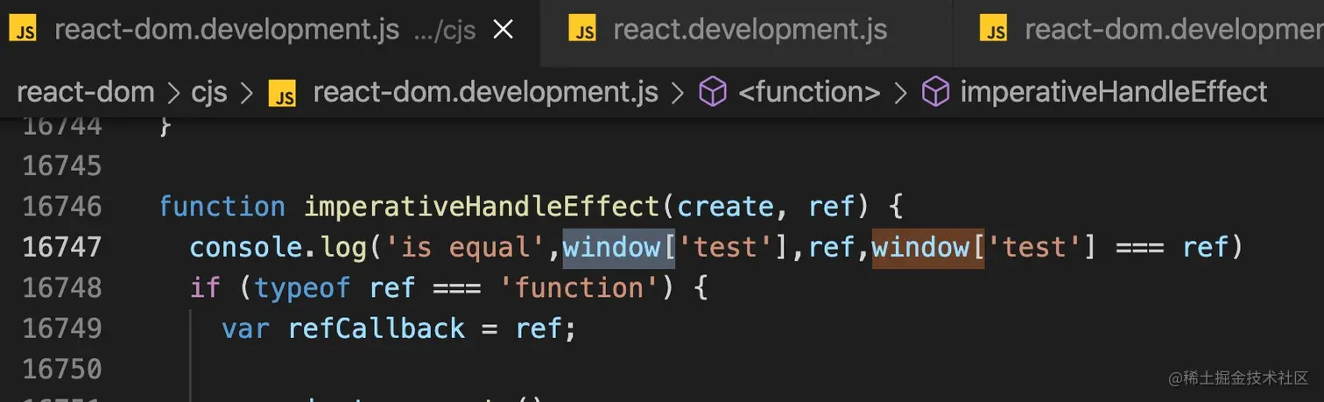
Task: Open the <function> symbol breadcrumb
Action: 809,92
